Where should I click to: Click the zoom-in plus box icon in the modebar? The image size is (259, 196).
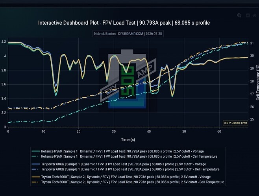248,15
